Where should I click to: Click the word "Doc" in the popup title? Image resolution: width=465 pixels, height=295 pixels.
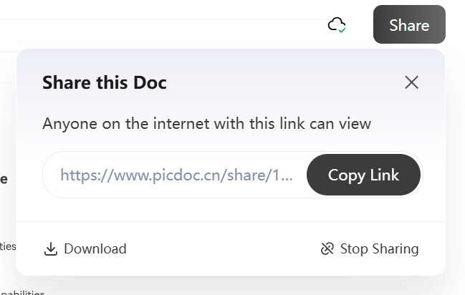[x=150, y=82]
